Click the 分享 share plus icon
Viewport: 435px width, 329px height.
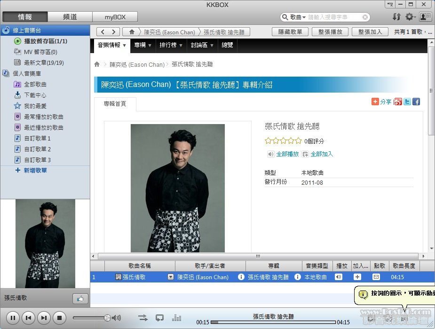tap(375, 102)
